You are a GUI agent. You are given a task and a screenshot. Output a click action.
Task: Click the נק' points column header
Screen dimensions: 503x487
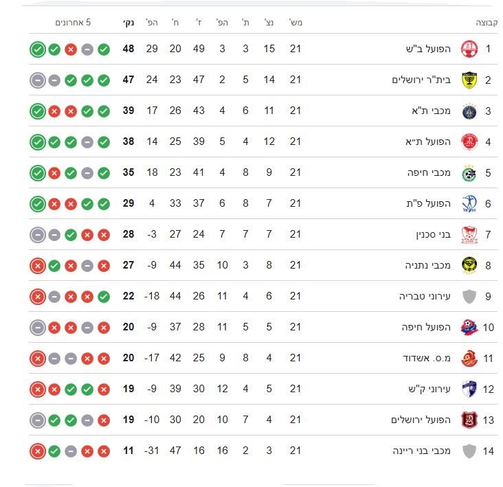(128, 23)
